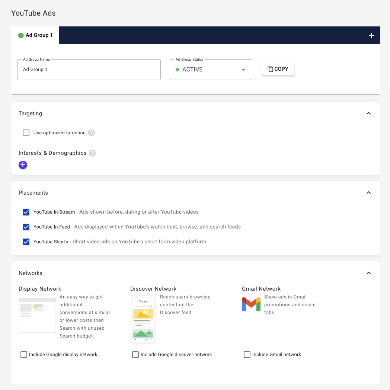The width and height of the screenshot is (390, 390).
Task: Click the Discover Network phone preview image
Action: (143, 319)
